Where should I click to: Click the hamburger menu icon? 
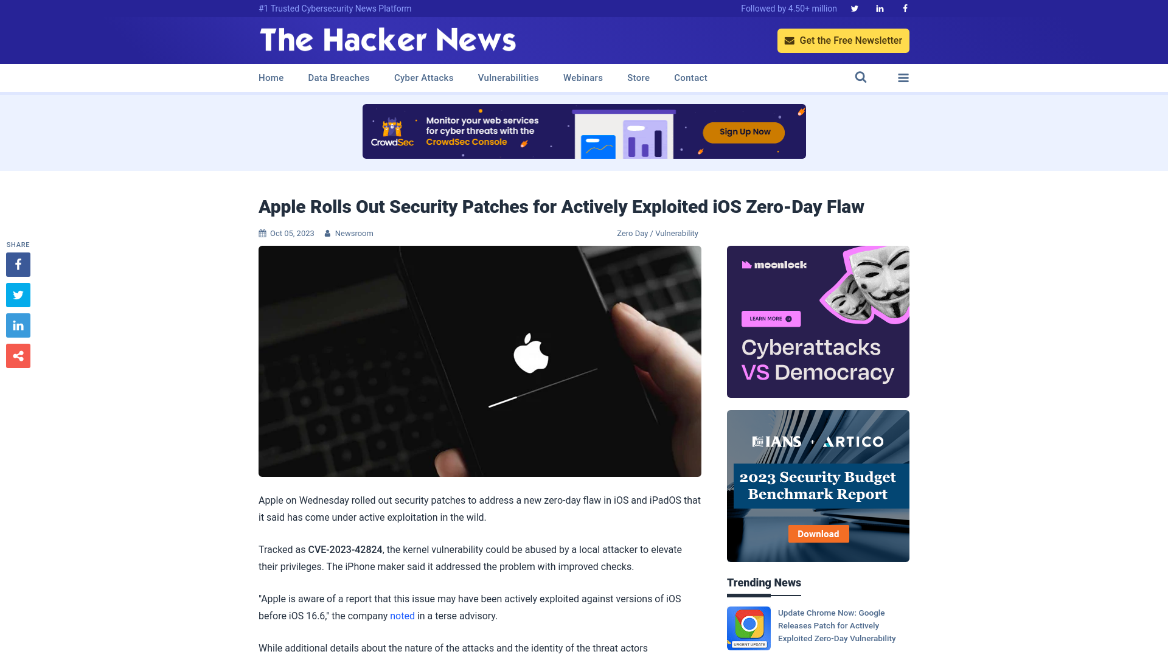click(903, 78)
